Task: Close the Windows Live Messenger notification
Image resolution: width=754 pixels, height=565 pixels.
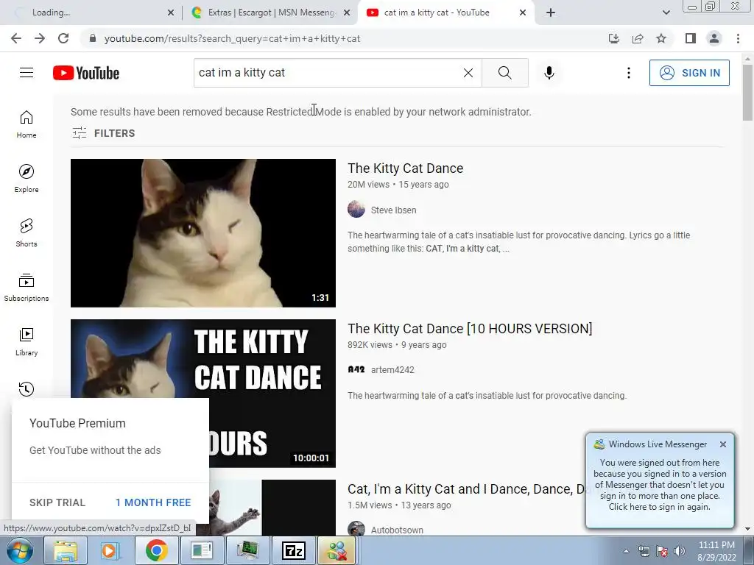Action: pyautogui.click(x=723, y=444)
